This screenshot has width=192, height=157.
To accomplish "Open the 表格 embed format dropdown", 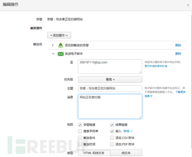I will (x=128, y=131).
